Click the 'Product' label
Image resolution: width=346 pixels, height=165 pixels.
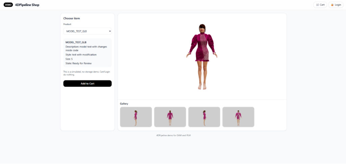(x=67, y=24)
